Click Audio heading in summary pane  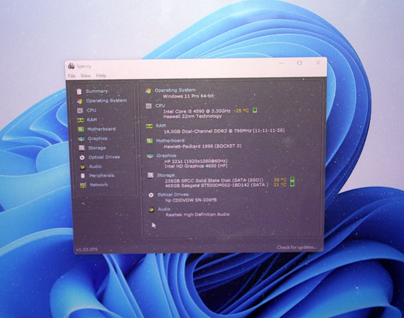[x=164, y=209]
